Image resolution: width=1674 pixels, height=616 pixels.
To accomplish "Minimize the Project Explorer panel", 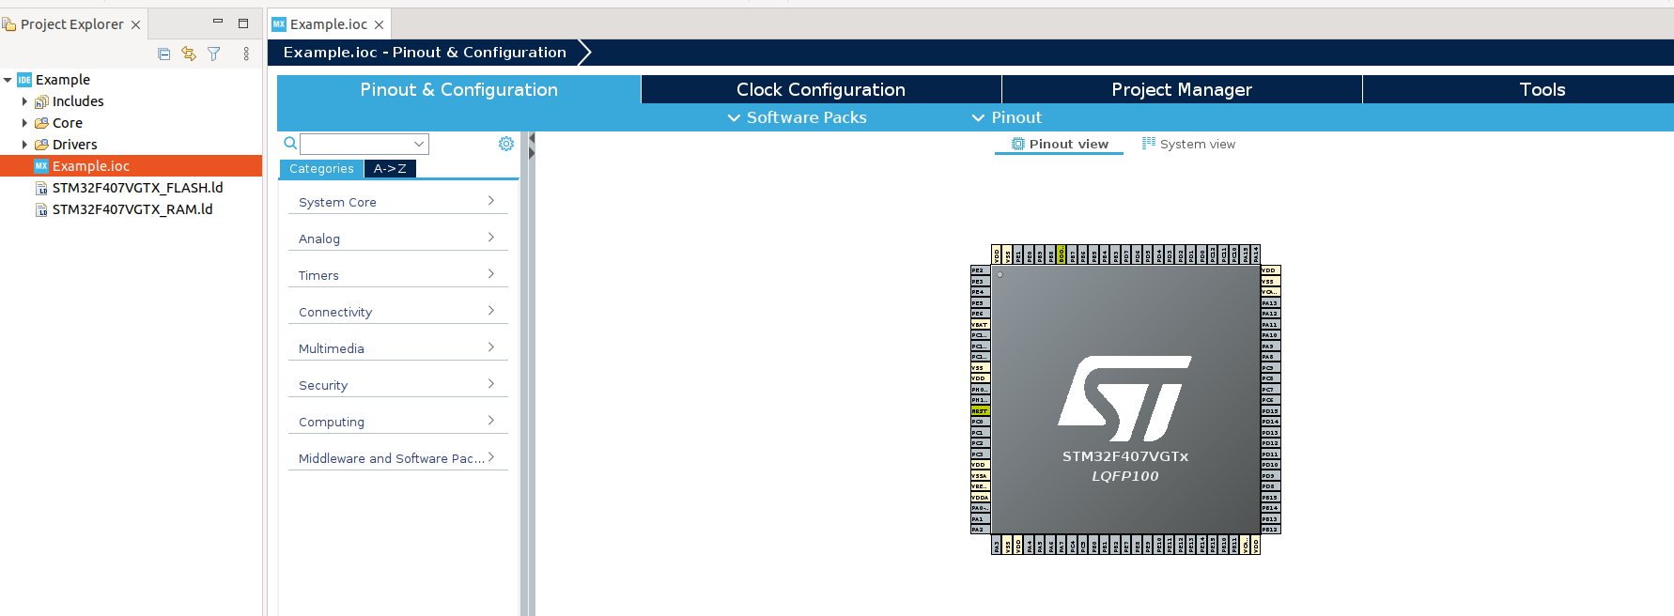I will 218,23.
